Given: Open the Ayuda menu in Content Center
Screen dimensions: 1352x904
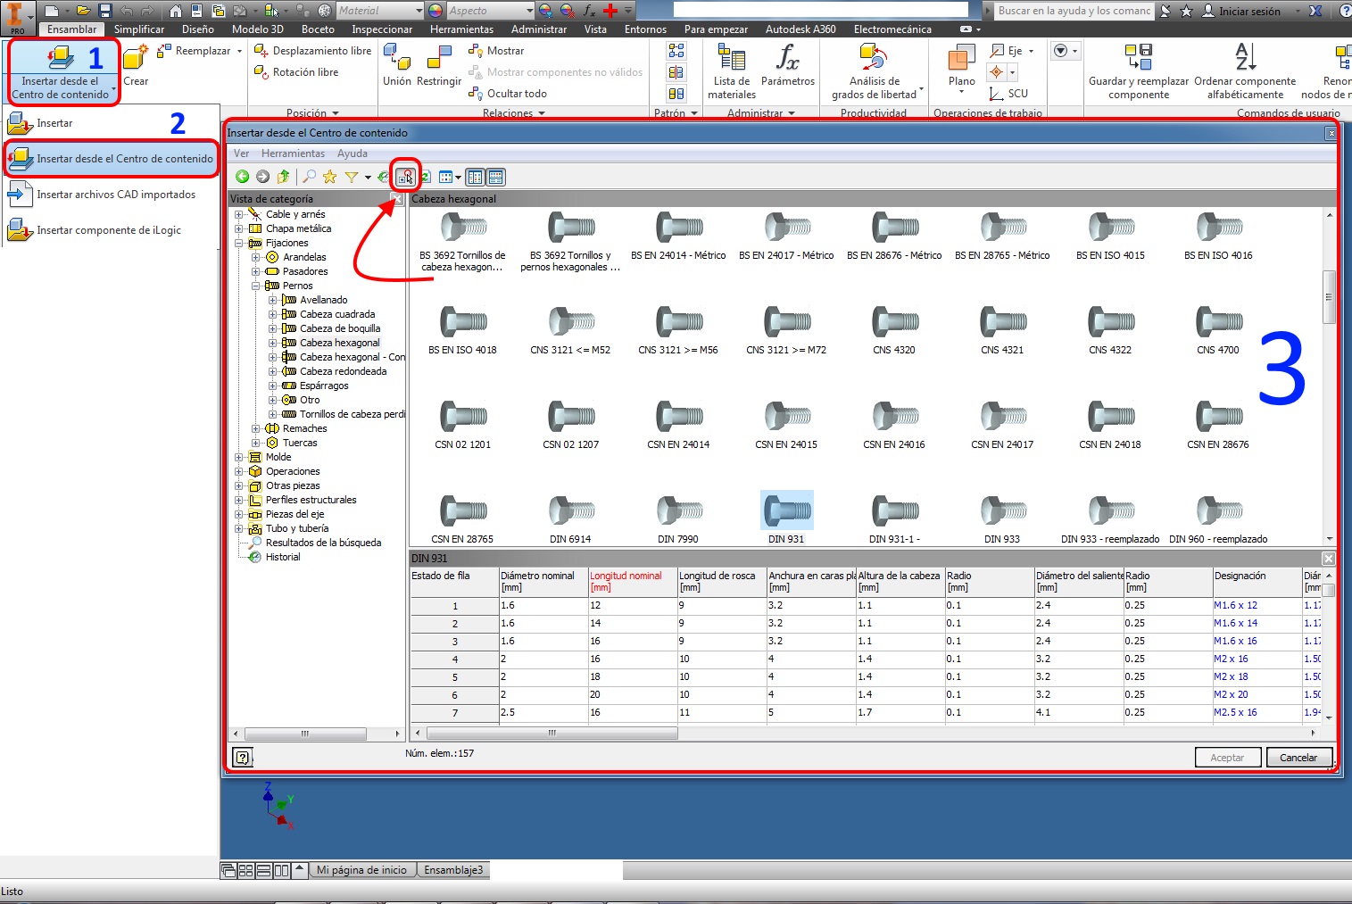Looking at the screenshot, I should tap(353, 153).
